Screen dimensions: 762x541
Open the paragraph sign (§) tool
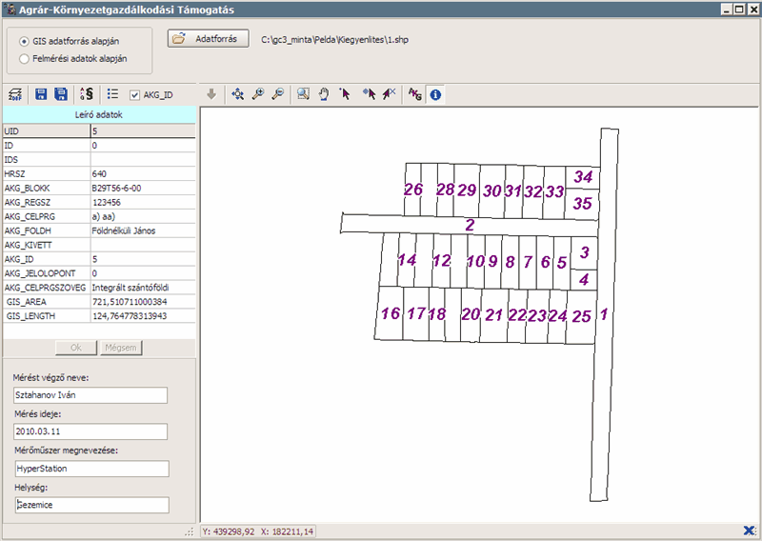87,93
